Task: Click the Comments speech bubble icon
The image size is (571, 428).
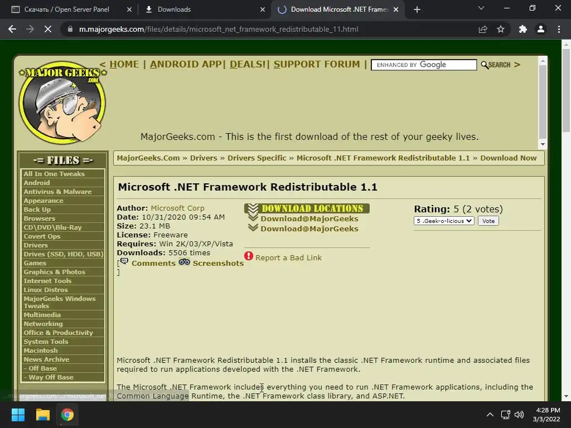Action: tap(124, 261)
